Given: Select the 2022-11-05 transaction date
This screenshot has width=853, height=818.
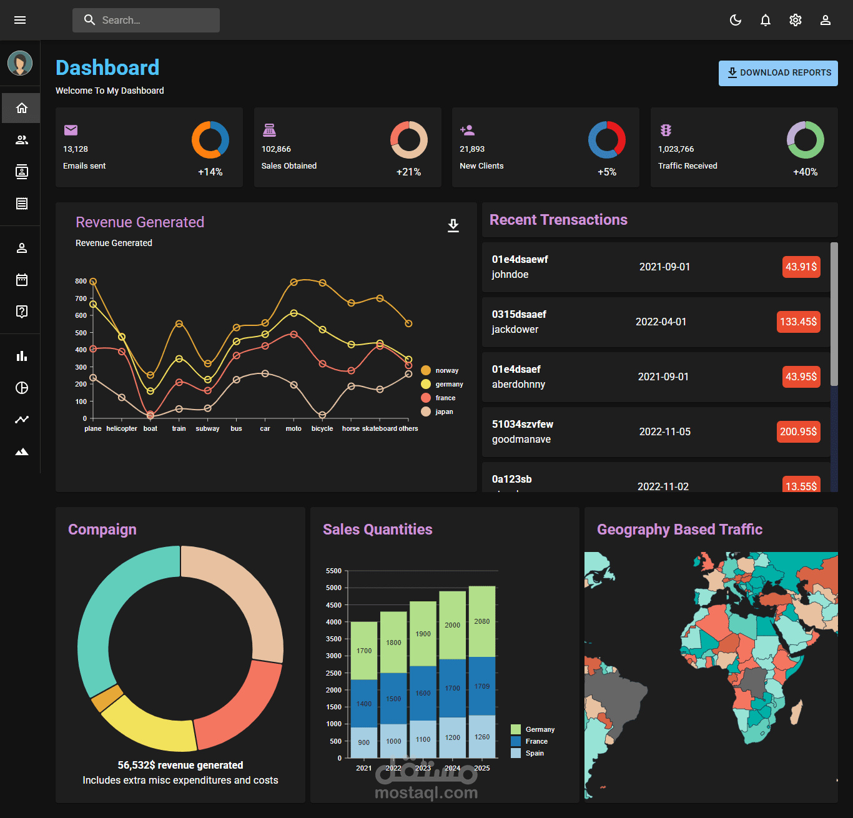Looking at the screenshot, I should (x=665, y=431).
